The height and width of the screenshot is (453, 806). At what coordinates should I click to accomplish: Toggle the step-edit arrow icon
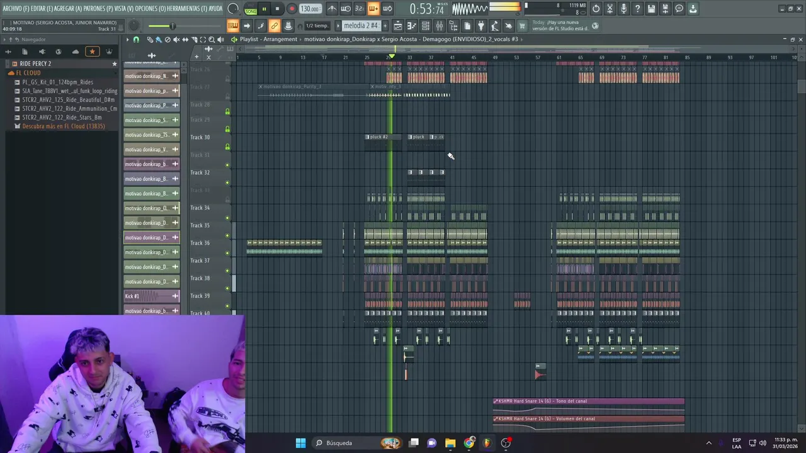[247, 26]
